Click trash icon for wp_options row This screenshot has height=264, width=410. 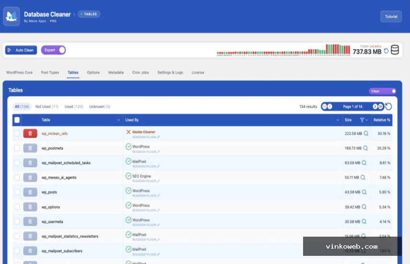pos(30,207)
